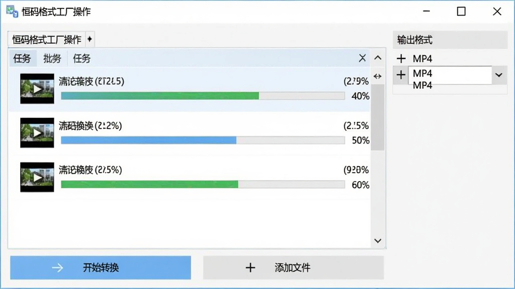Select the 任务 tab after 批务
The image size is (515, 289).
click(x=81, y=58)
